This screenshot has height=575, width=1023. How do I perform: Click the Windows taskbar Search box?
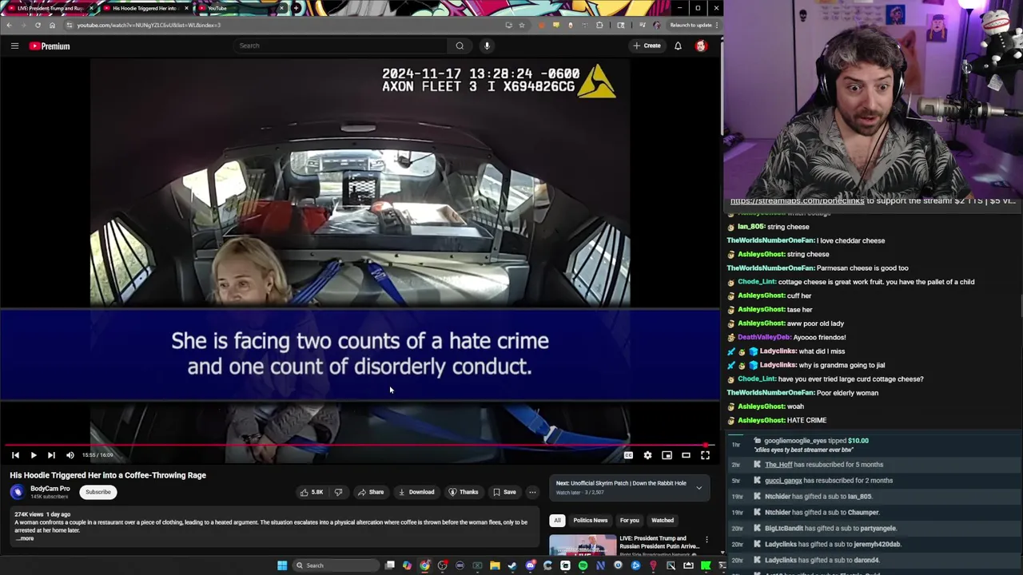[x=334, y=565]
